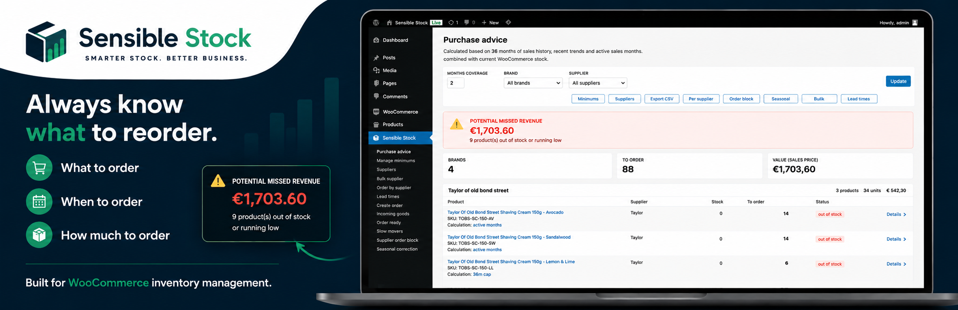Click the Live badge next to Sensible Stock
958x310 pixels.
436,23
